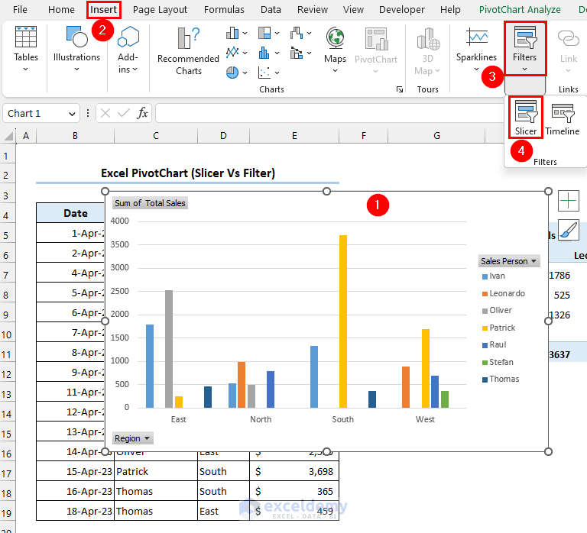Click the Stefan legend entry

pyautogui.click(x=498, y=362)
